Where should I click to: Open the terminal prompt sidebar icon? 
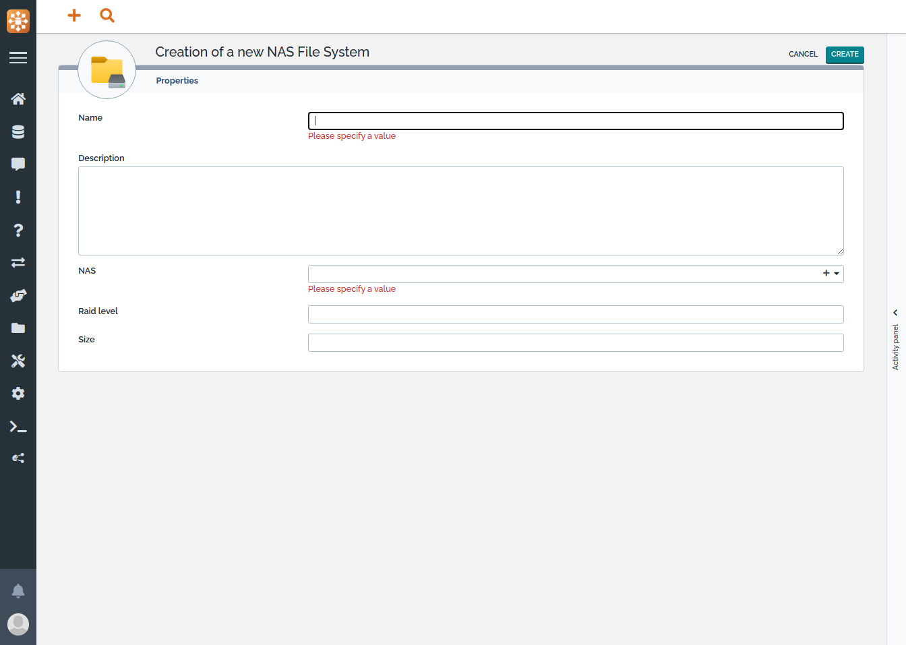pyautogui.click(x=18, y=427)
